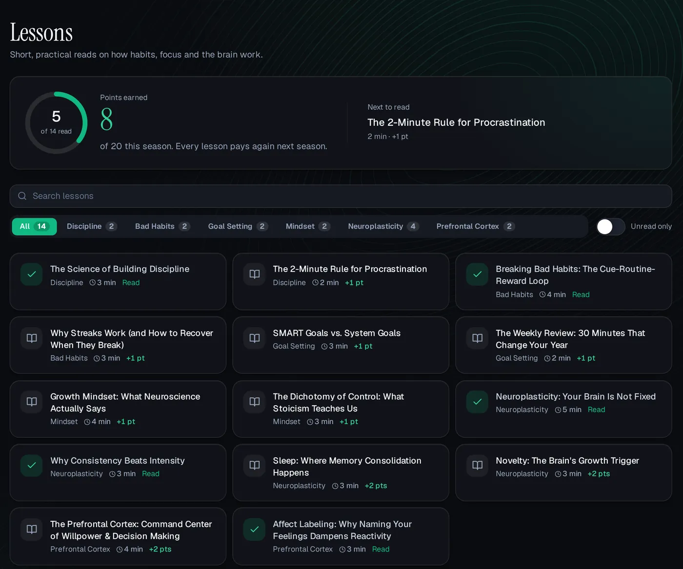683x569 pixels.
Task: Filter lessons by Discipline
Action: [x=92, y=227]
